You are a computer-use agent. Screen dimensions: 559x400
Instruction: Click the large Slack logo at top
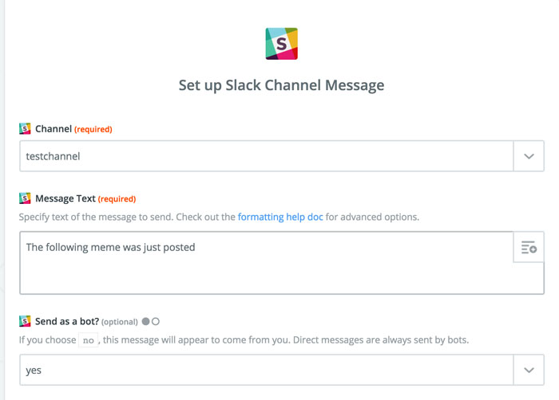(x=281, y=43)
